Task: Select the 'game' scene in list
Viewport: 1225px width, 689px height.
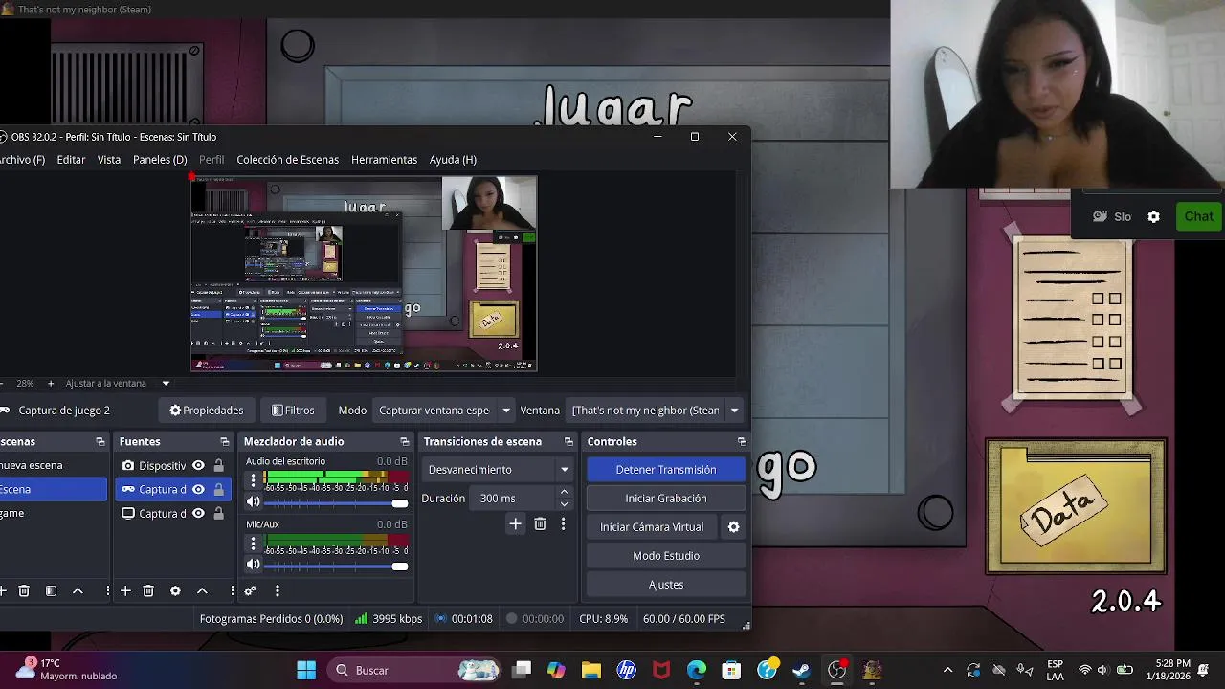Action: point(53,514)
